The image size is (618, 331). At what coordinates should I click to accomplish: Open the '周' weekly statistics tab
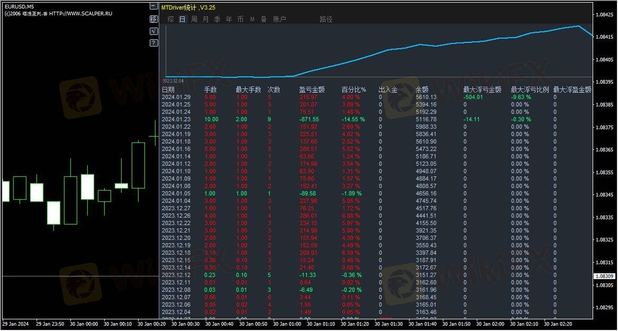[x=194, y=19]
